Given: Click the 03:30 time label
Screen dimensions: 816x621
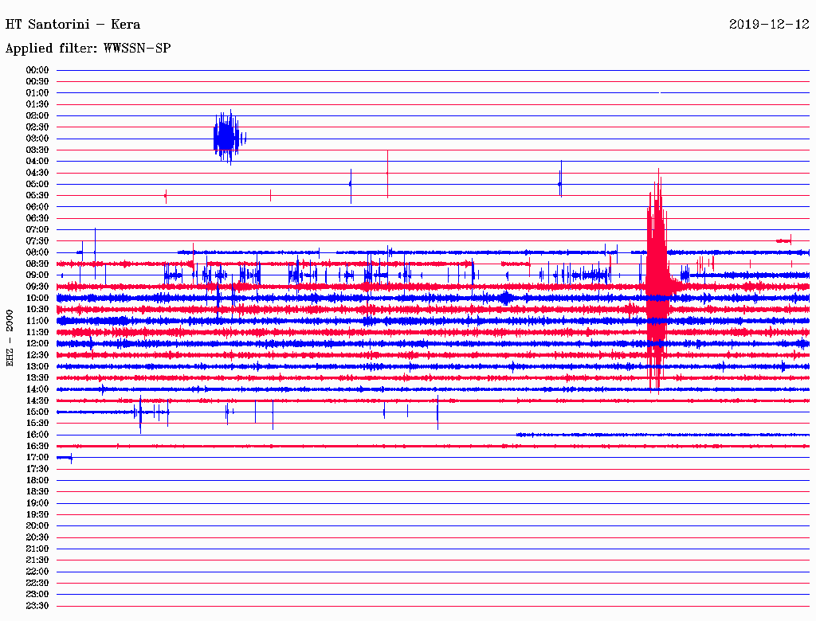Looking at the screenshot, I should click(x=37, y=150).
